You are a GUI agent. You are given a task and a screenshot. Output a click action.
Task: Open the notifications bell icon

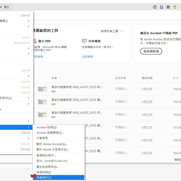(x=161, y=7)
